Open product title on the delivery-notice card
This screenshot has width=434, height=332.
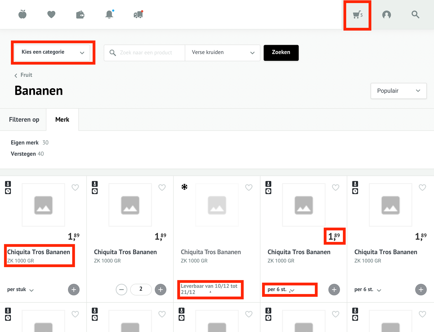pos(211,252)
